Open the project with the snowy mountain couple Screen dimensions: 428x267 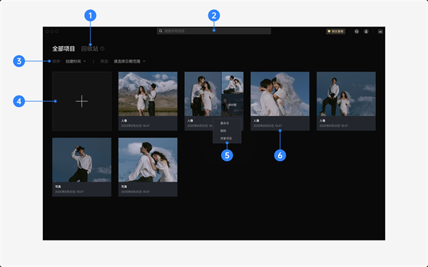pyautogui.click(x=148, y=101)
